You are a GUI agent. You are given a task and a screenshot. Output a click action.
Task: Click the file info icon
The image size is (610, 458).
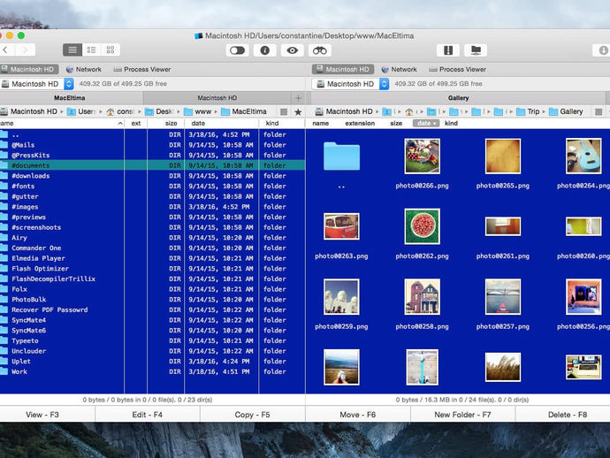264,50
